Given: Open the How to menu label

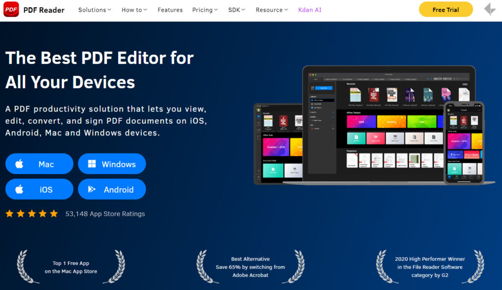Looking at the screenshot, I should [x=131, y=10].
